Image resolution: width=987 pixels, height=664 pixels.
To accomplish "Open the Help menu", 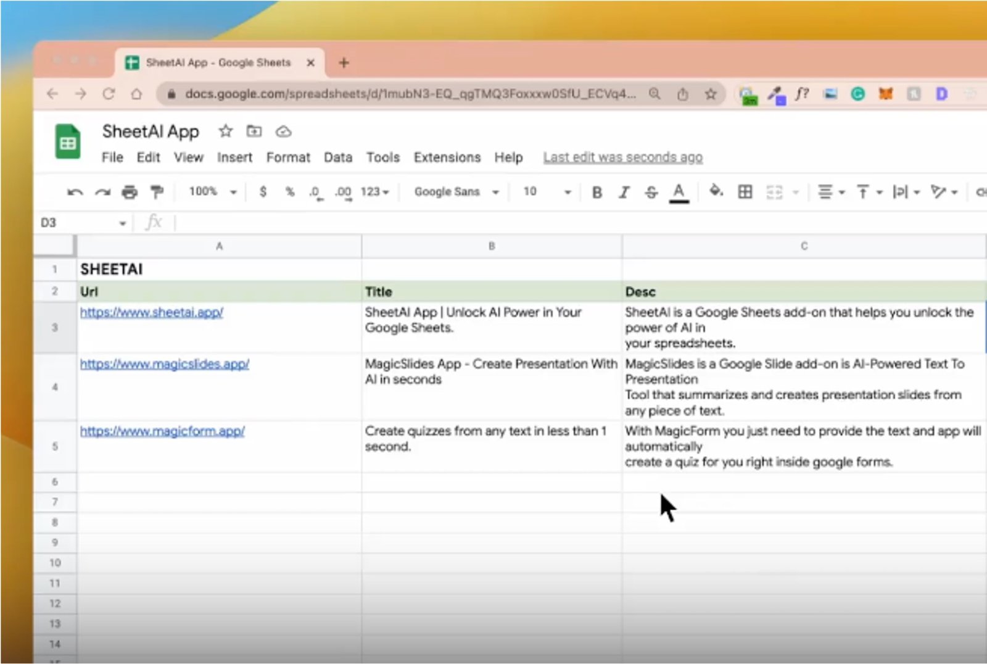I will click(508, 157).
